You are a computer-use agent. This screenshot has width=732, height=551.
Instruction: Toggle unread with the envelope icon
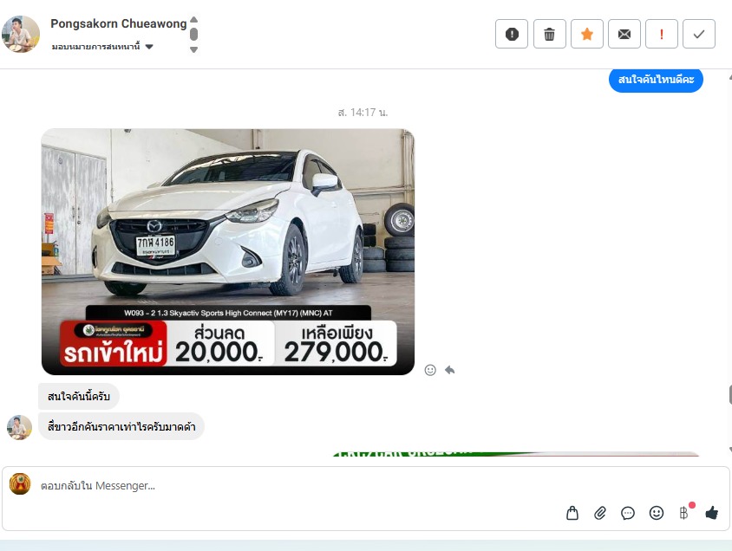point(624,34)
